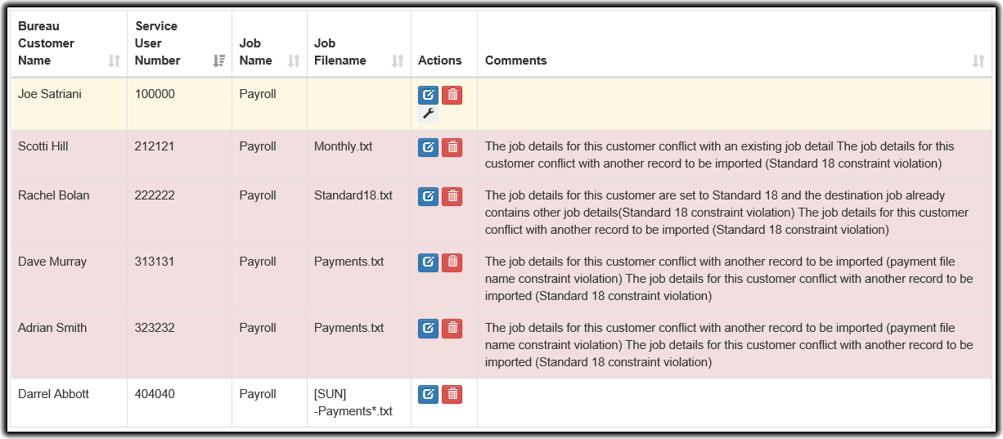Edit Rachel Bolan's Standard18.txt job
The image size is (1003, 439).
(x=428, y=196)
